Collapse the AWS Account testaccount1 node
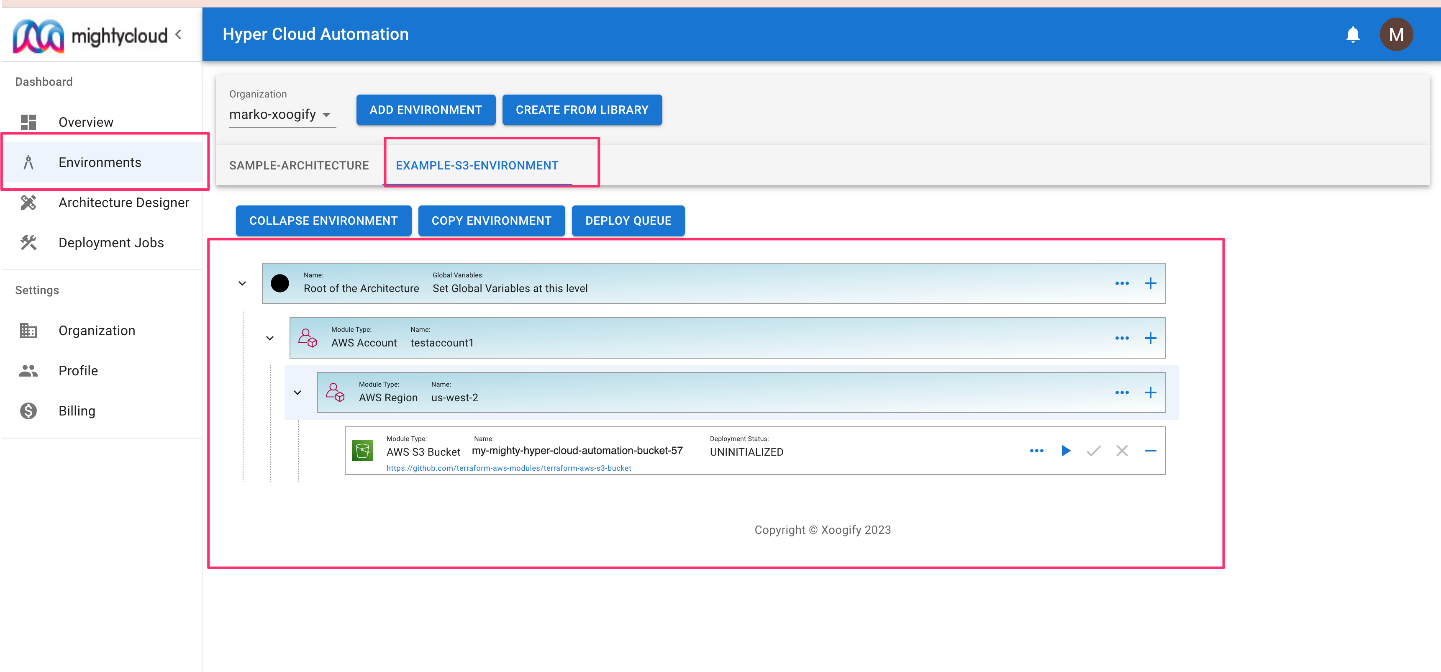Viewport: 1441px width, 672px height. 269,338
